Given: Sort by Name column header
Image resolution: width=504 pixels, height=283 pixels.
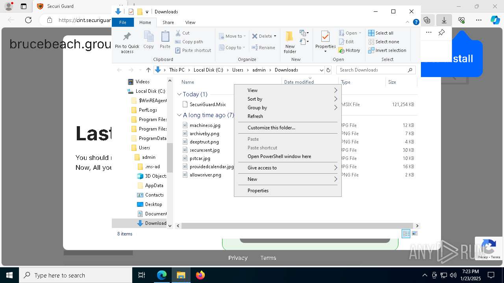Looking at the screenshot, I should click(x=188, y=82).
